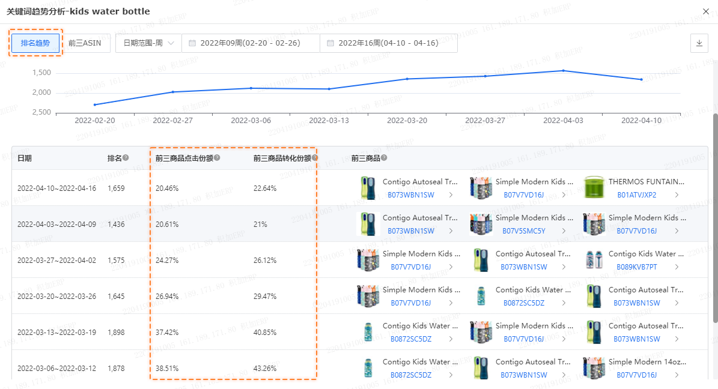The image size is (718, 389).
Task: Click y-axis label 1,500
Action: [x=41, y=72]
